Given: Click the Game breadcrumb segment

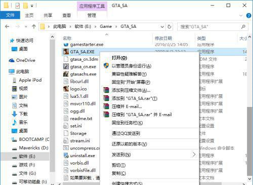Looking at the screenshot, I should [x=106, y=26].
